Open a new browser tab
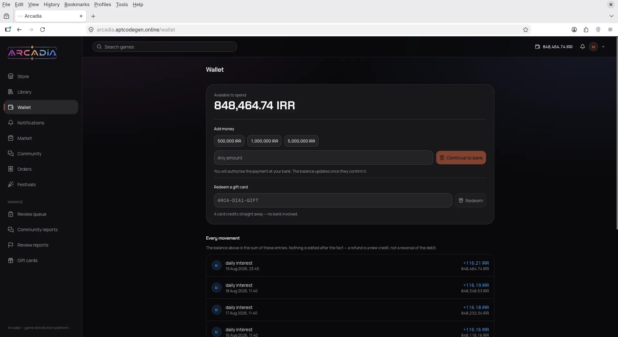618x337 pixels. click(x=93, y=16)
